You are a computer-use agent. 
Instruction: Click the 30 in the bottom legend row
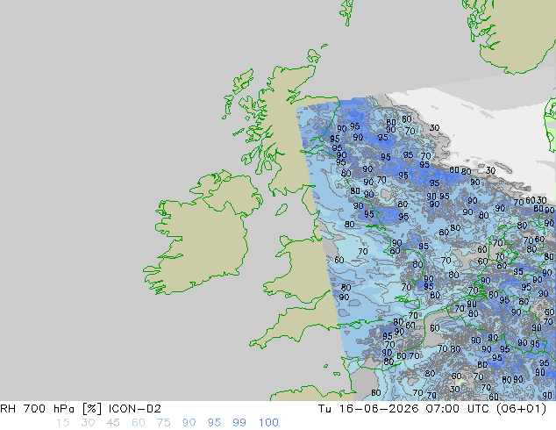(88, 423)
